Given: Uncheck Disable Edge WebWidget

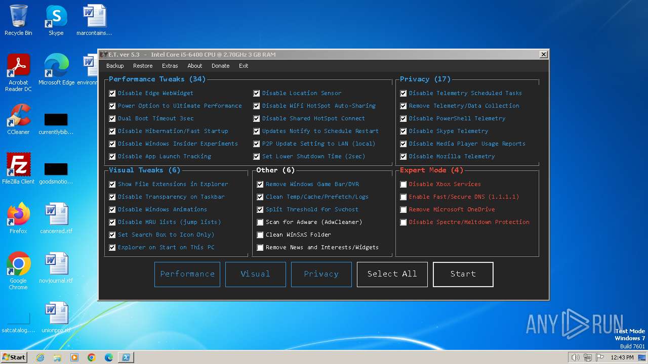Looking at the screenshot, I should (112, 93).
